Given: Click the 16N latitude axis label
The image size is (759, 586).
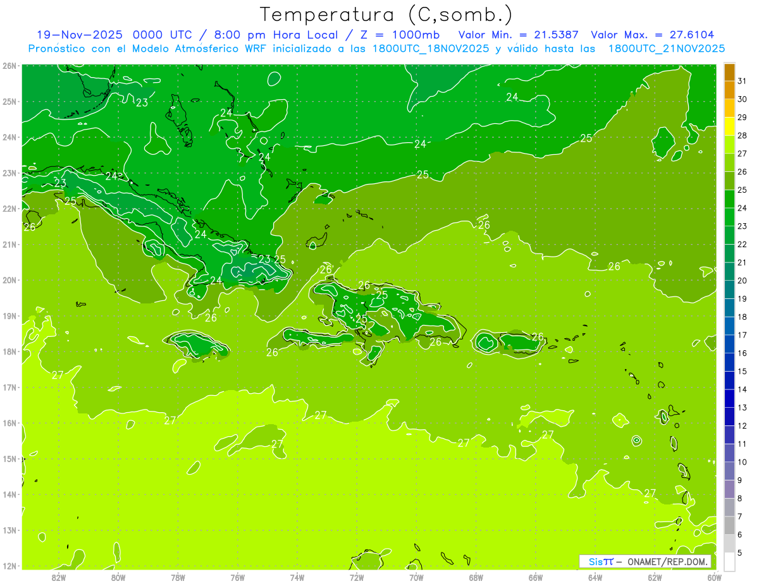Looking at the screenshot, I should click(9, 423).
